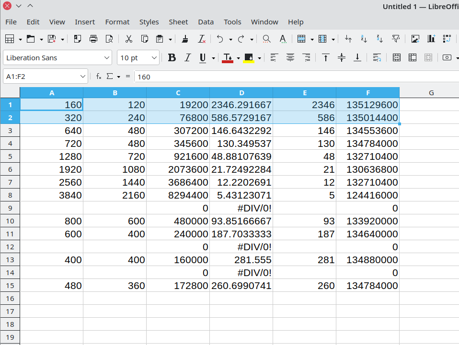The image size is (459, 345).
Task: Expand the Paste options dropdown arrow
Action: tap(170, 39)
